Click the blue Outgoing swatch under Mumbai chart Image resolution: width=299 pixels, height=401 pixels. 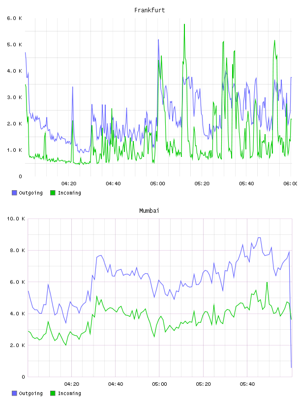[14, 393]
